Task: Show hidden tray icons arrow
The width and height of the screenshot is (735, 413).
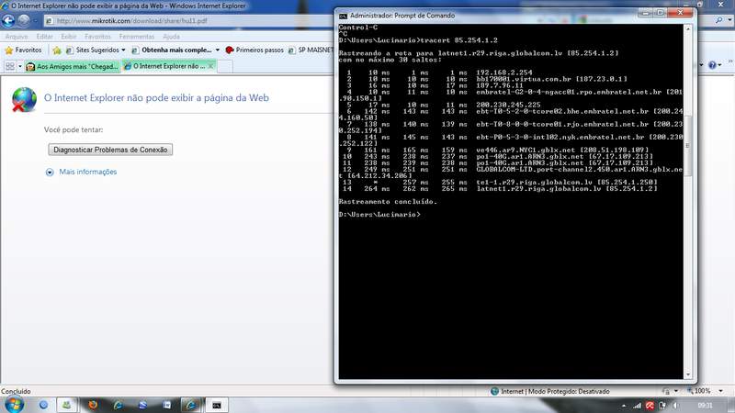Action: pos(624,406)
